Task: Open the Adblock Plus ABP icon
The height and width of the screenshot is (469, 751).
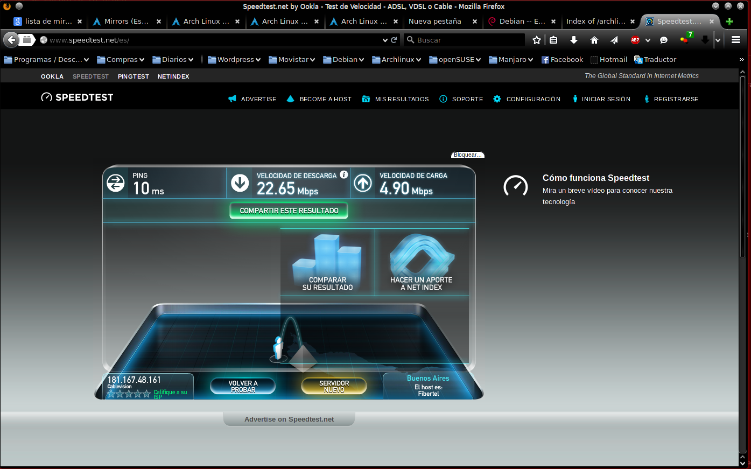Action: pos(635,40)
